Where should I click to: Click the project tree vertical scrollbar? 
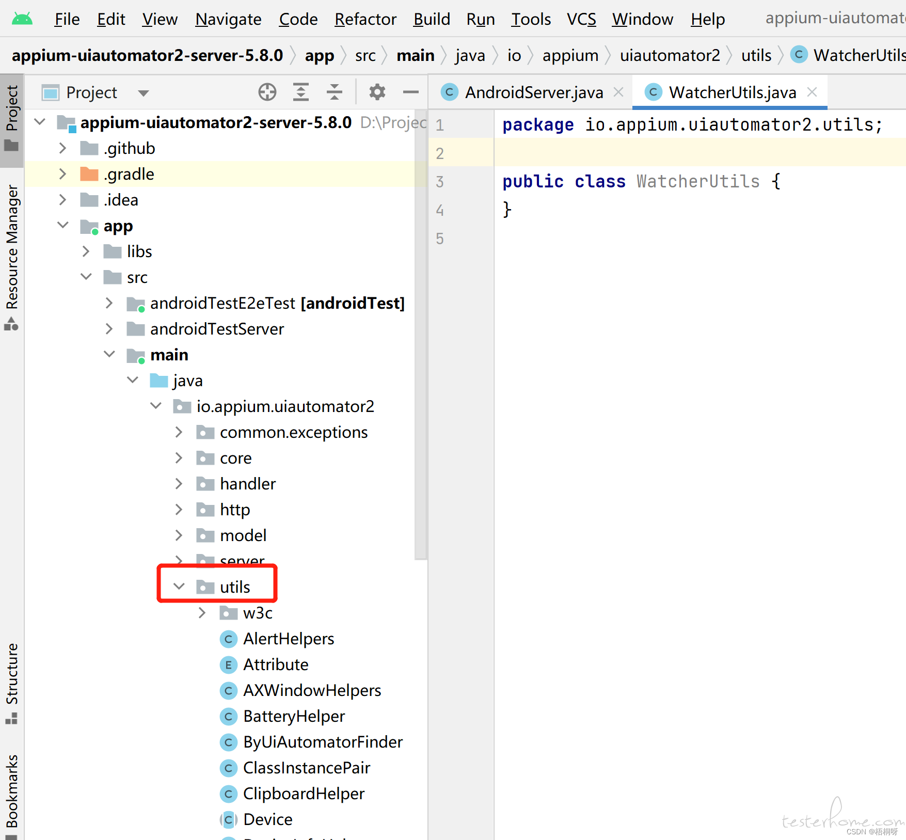pos(421,335)
